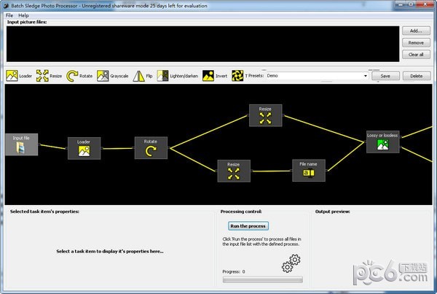Start processing with Run the process
This screenshot has width=437, height=294.
[248, 226]
